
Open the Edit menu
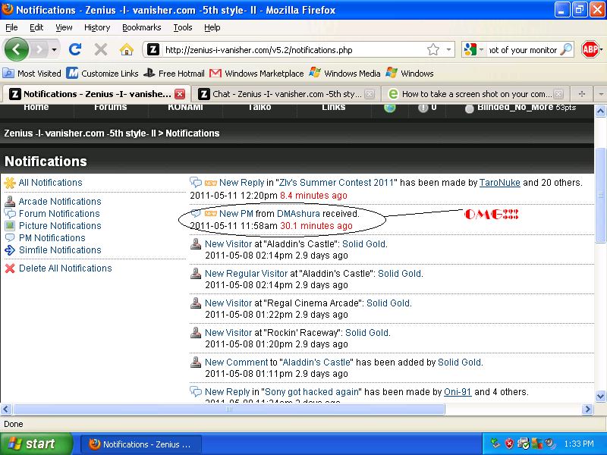(36, 27)
